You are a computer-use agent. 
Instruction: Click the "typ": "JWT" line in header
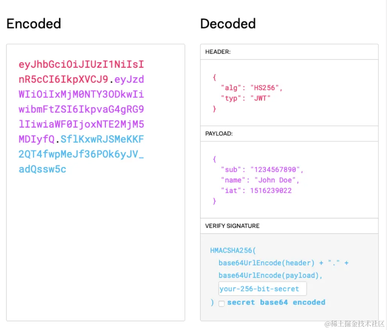246,98
